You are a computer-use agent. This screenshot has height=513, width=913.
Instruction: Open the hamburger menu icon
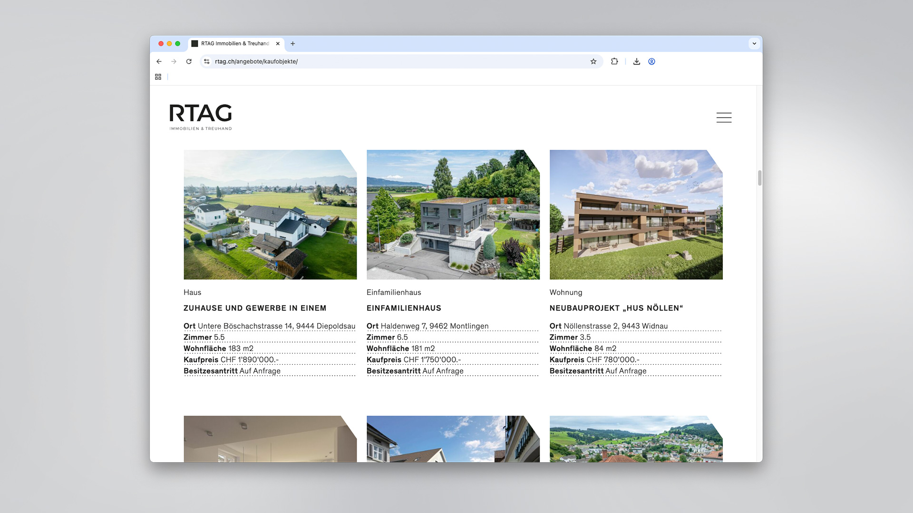pyautogui.click(x=724, y=117)
